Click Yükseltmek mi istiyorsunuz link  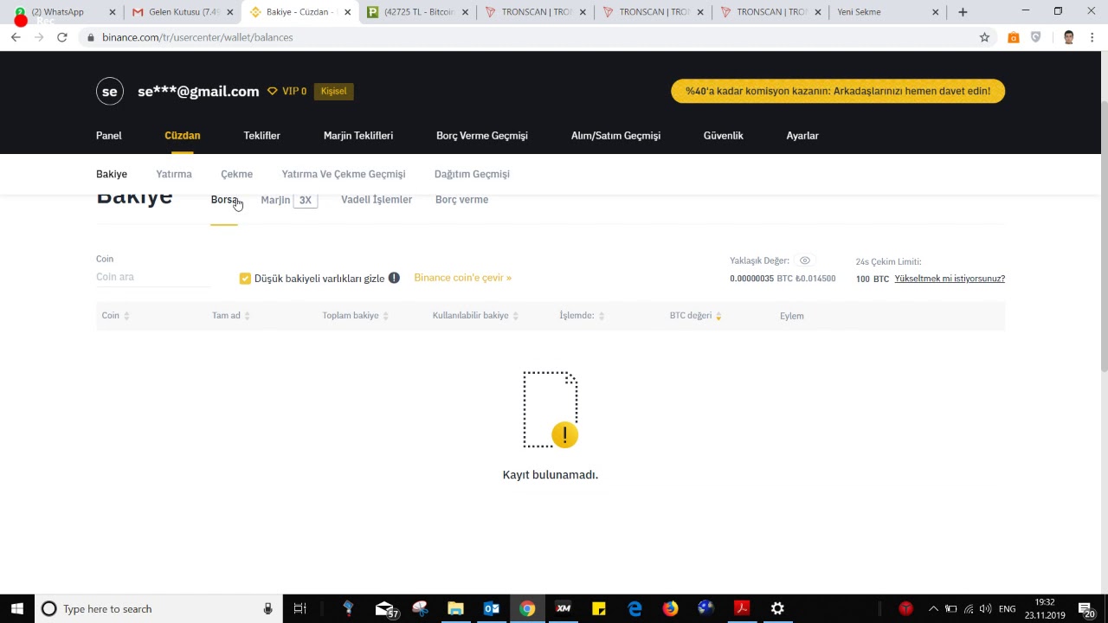click(950, 279)
